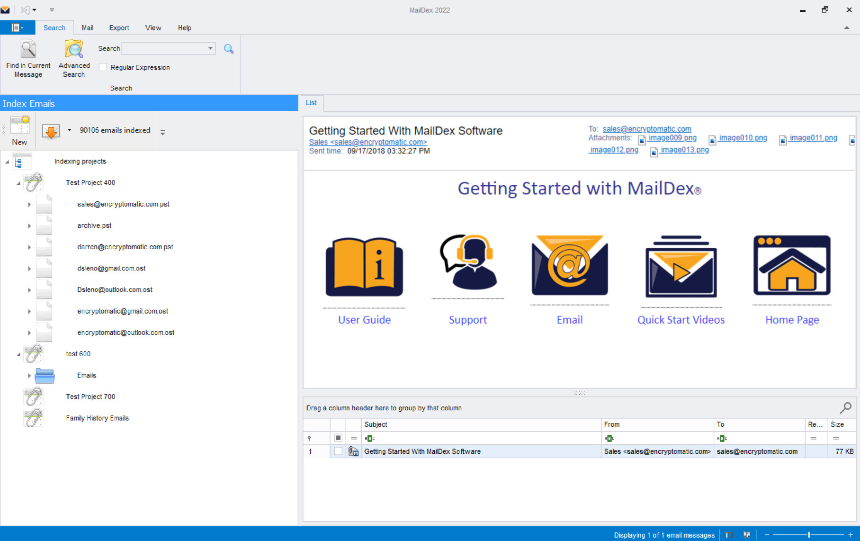
Task: Open the Help ribbon tab
Action: click(x=185, y=27)
